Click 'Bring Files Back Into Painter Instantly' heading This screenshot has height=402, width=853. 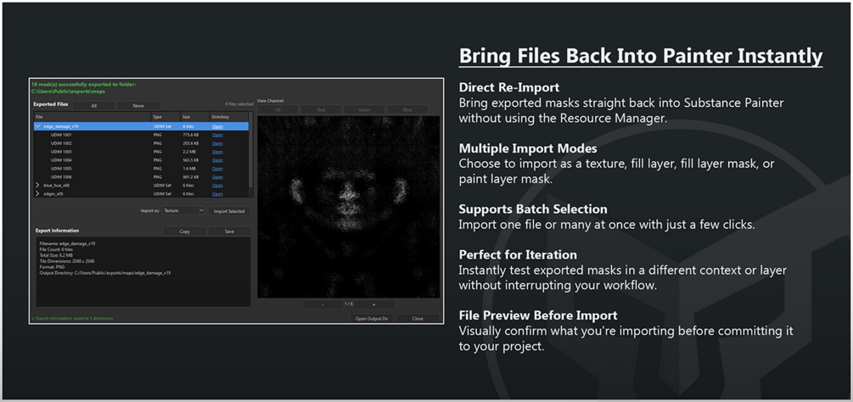click(641, 57)
